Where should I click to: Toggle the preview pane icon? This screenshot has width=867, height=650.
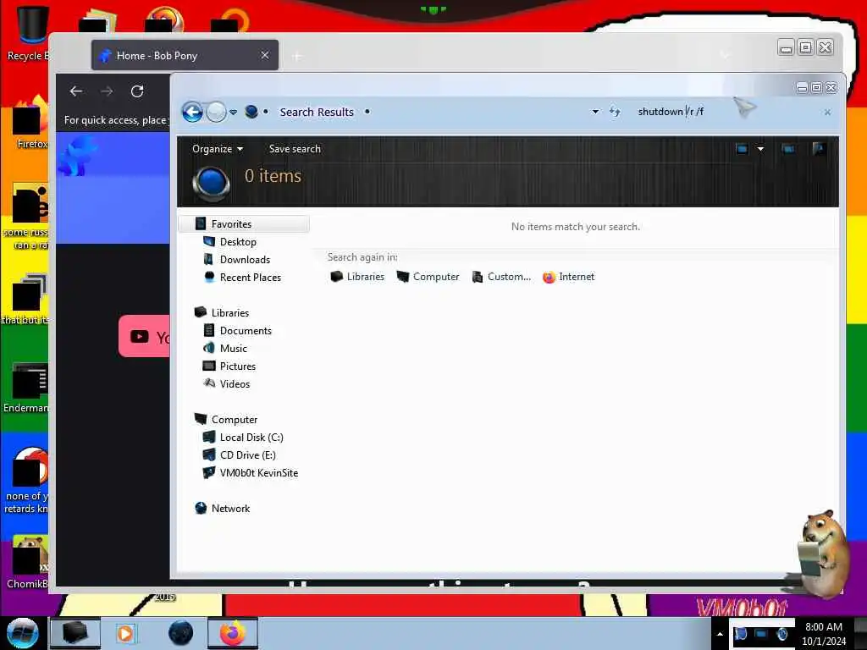click(x=788, y=149)
